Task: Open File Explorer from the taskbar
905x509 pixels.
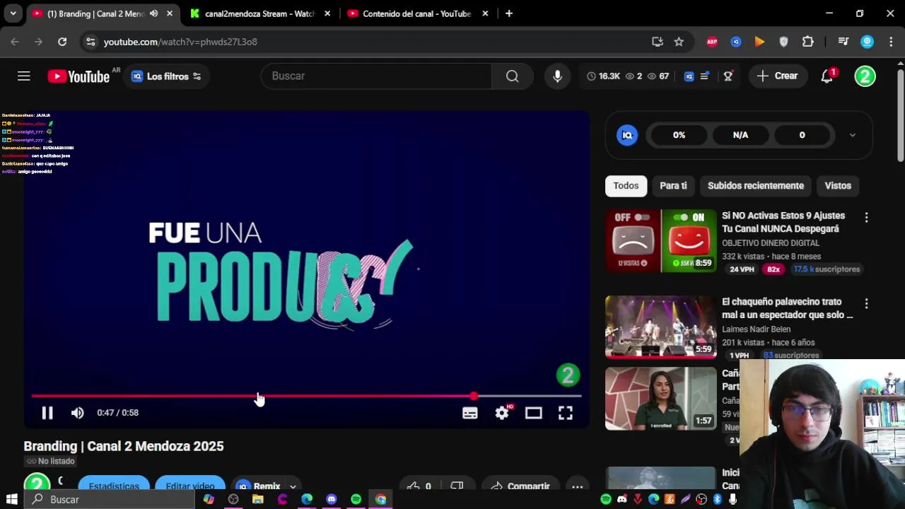Action: [257, 499]
